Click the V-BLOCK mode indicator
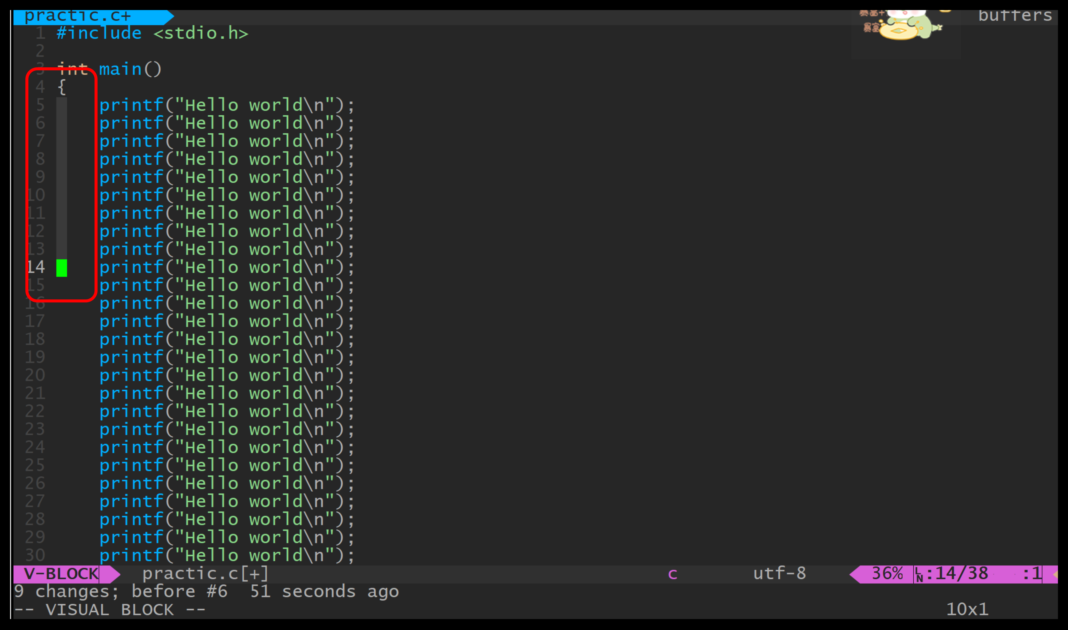 tap(61, 574)
